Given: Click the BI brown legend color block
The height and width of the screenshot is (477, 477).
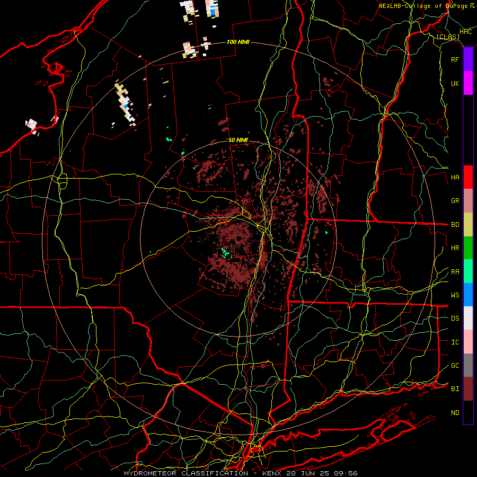Looking at the screenshot, I should coord(468,389).
